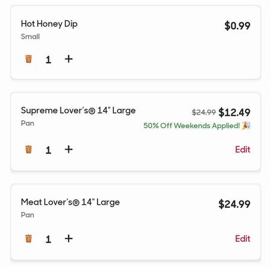Screen dimensions: 271x267
Task: Click the Supreme Lover's 14" Large title
Action: 78,111
